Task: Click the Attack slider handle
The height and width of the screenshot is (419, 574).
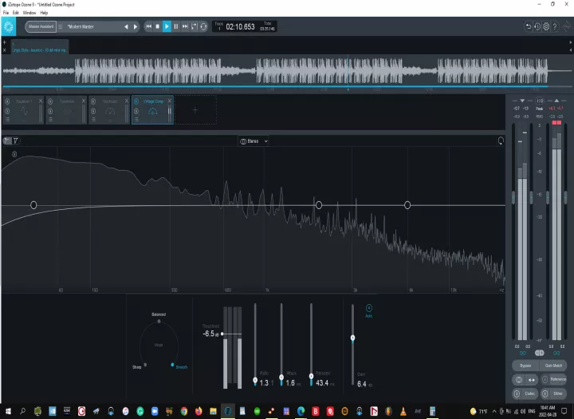Action: (281, 377)
